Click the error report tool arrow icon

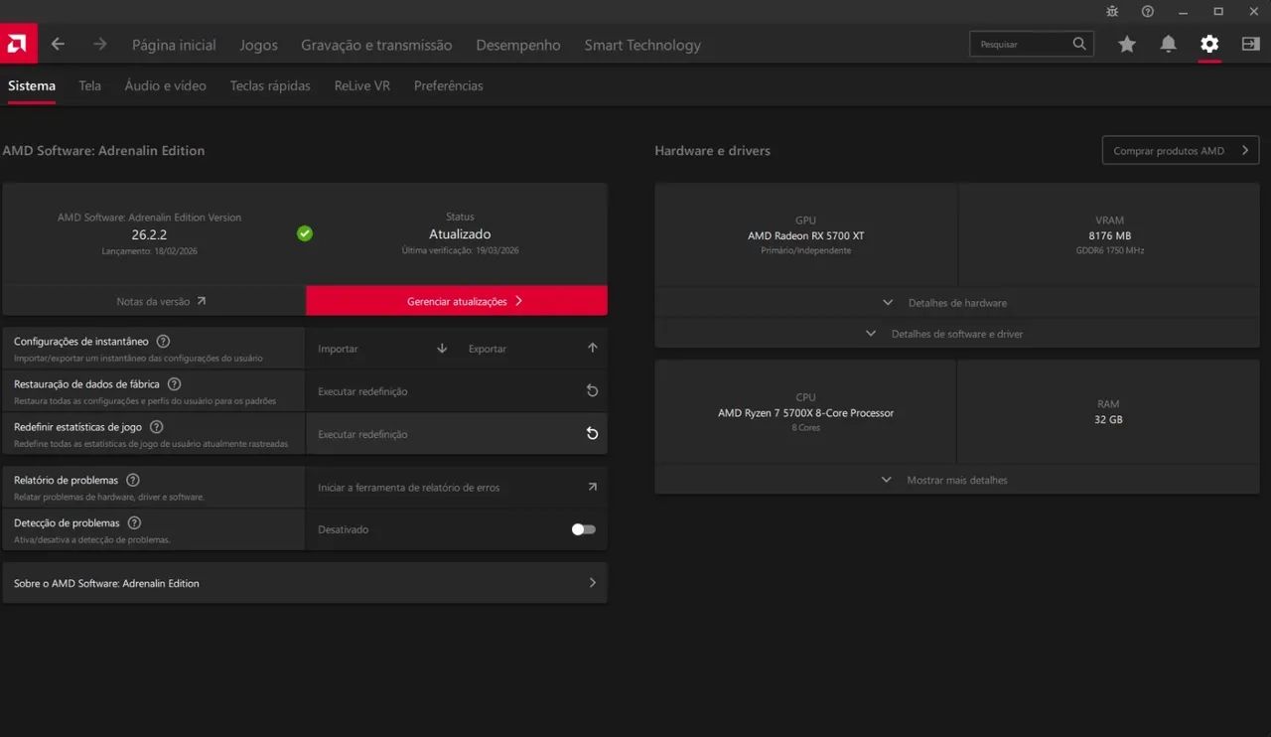[x=593, y=488]
